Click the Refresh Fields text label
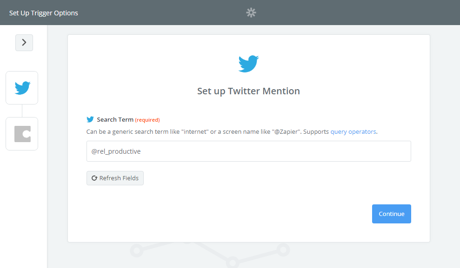 point(119,178)
